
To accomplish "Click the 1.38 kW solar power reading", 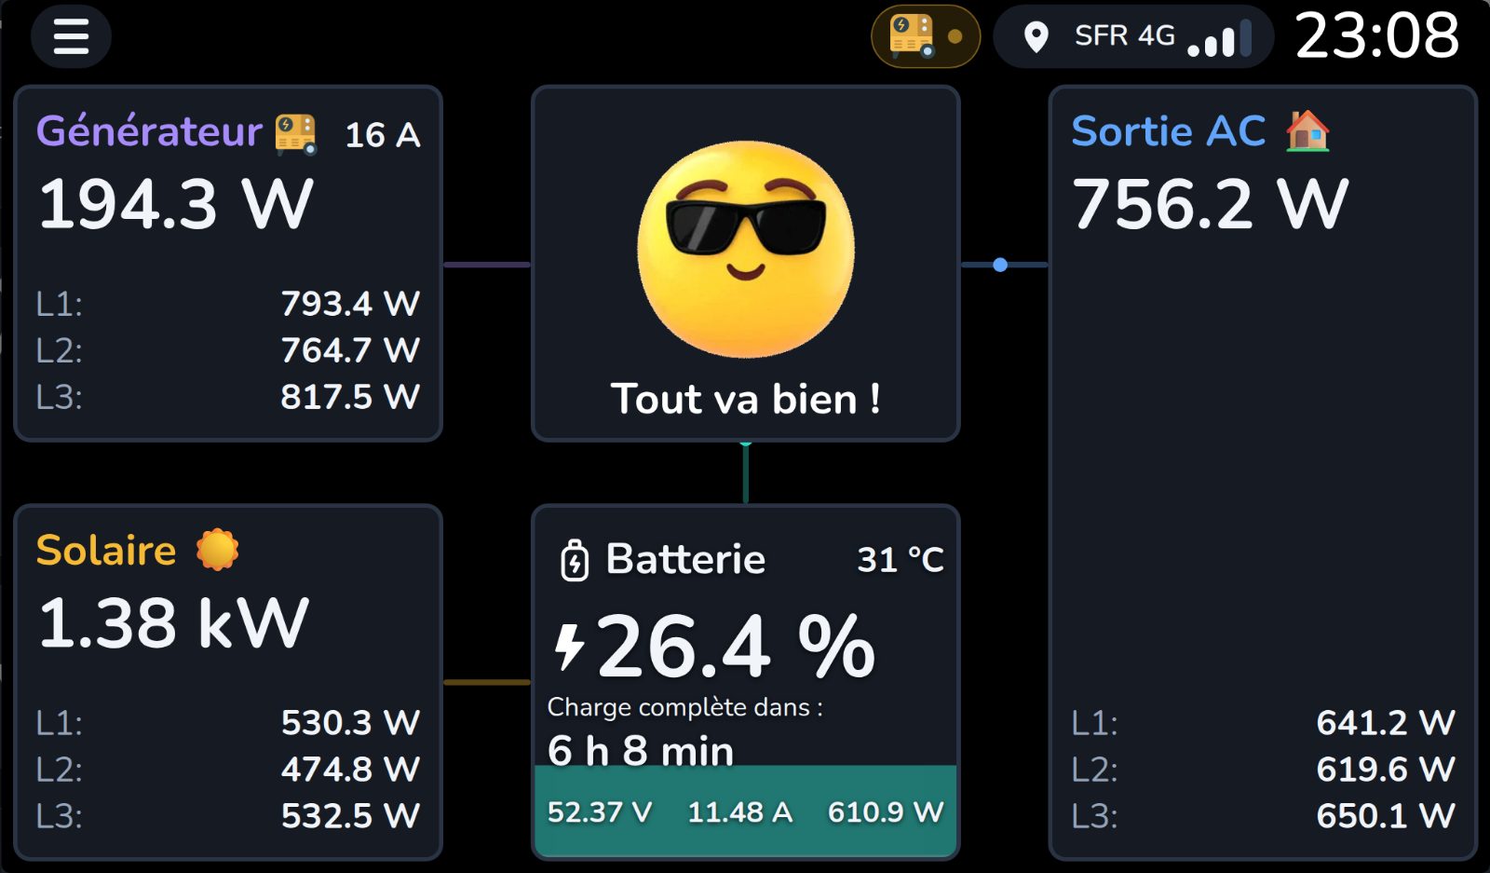I will (173, 622).
